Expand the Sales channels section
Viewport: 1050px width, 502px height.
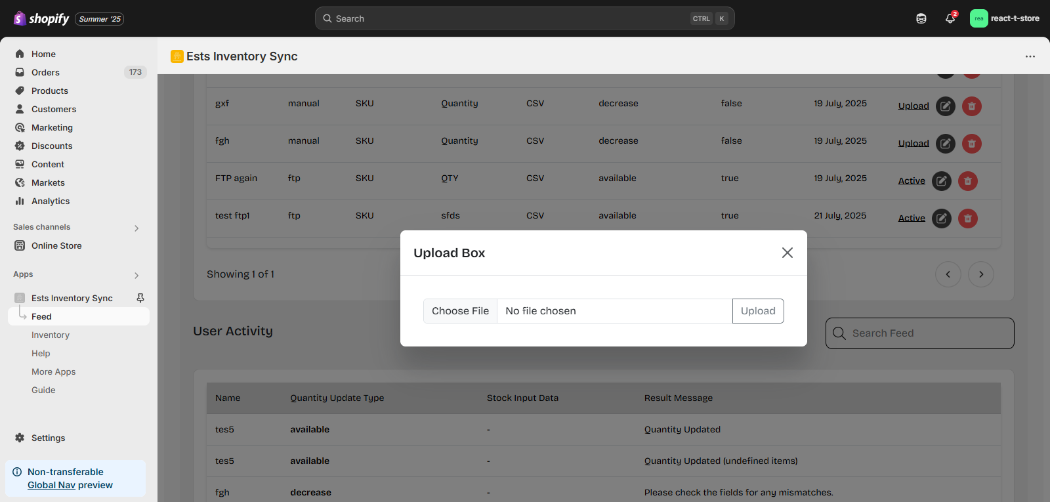tap(136, 228)
